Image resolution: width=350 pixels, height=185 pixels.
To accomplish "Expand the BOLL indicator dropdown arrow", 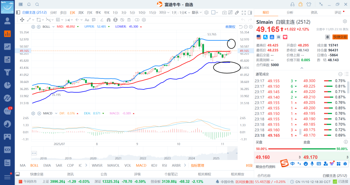I will (x=53, y=27).
